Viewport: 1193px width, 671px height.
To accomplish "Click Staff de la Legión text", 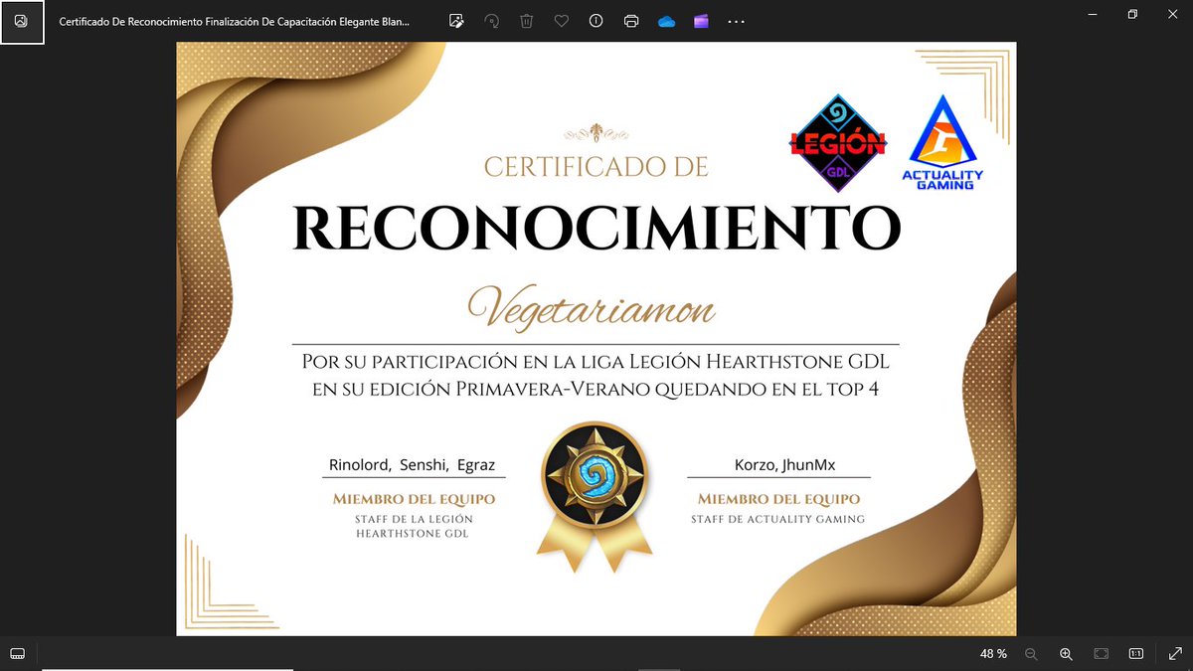I will 414,526.
